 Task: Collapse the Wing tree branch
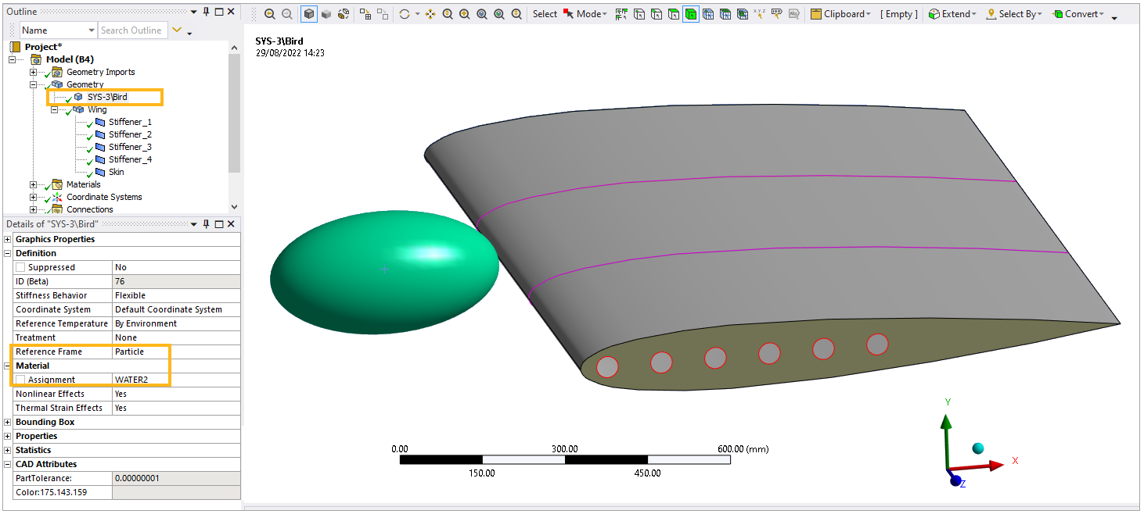[x=55, y=109]
